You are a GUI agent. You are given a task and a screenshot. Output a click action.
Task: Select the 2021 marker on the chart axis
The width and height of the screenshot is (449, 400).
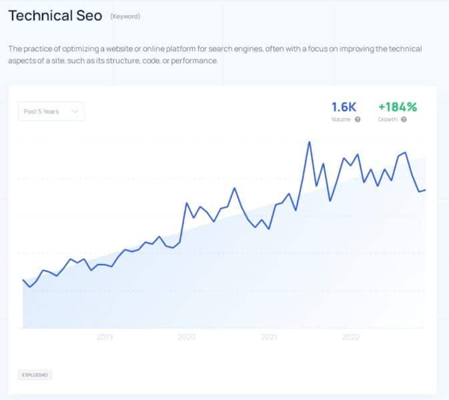click(x=269, y=337)
